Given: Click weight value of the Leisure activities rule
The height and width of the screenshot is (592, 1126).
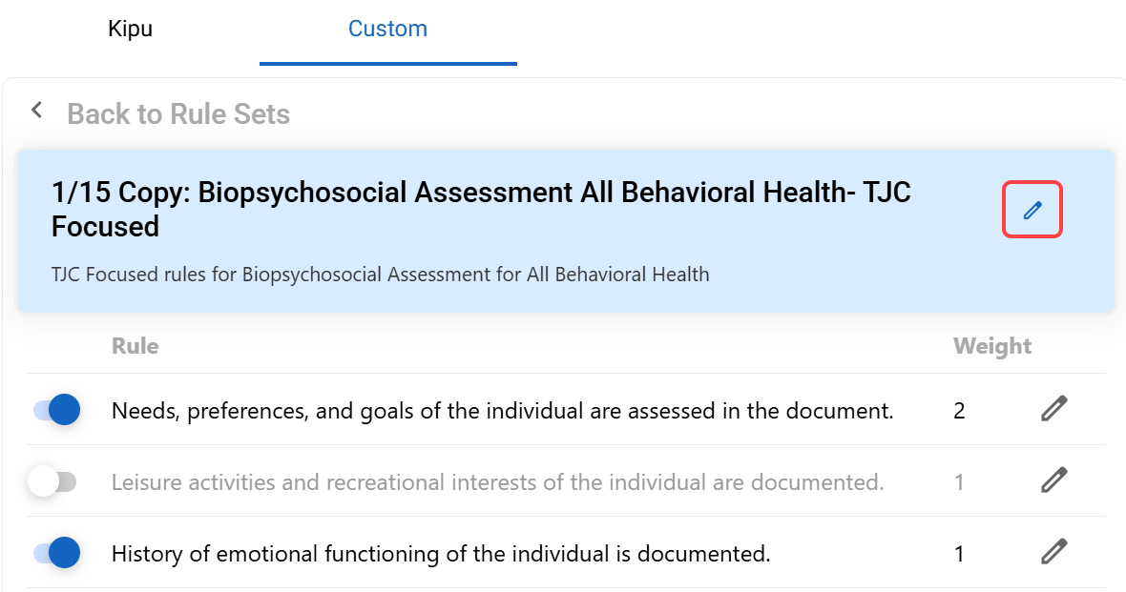Looking at the screenshot, I should 959,482.
